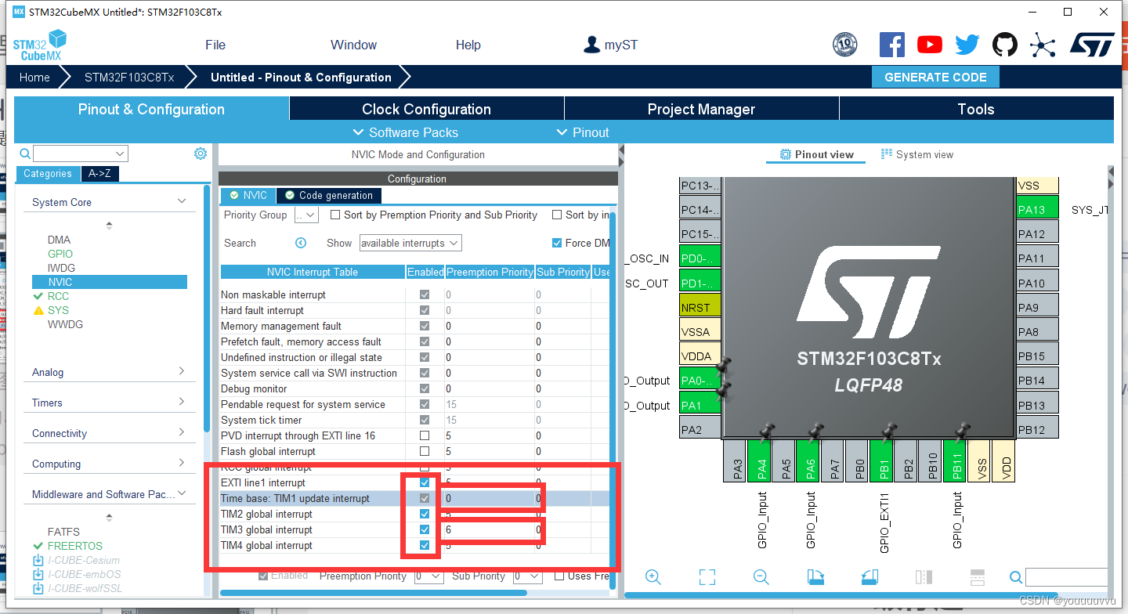
Task: Fit the chip to the view
Action: click(x=707, y=576)
